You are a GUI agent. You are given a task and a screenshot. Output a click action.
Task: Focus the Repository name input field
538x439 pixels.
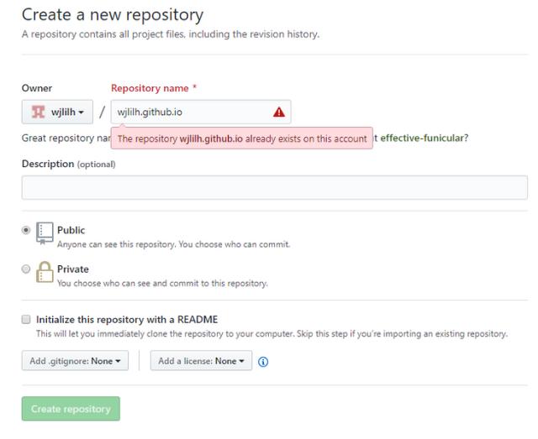pos(189,112)
